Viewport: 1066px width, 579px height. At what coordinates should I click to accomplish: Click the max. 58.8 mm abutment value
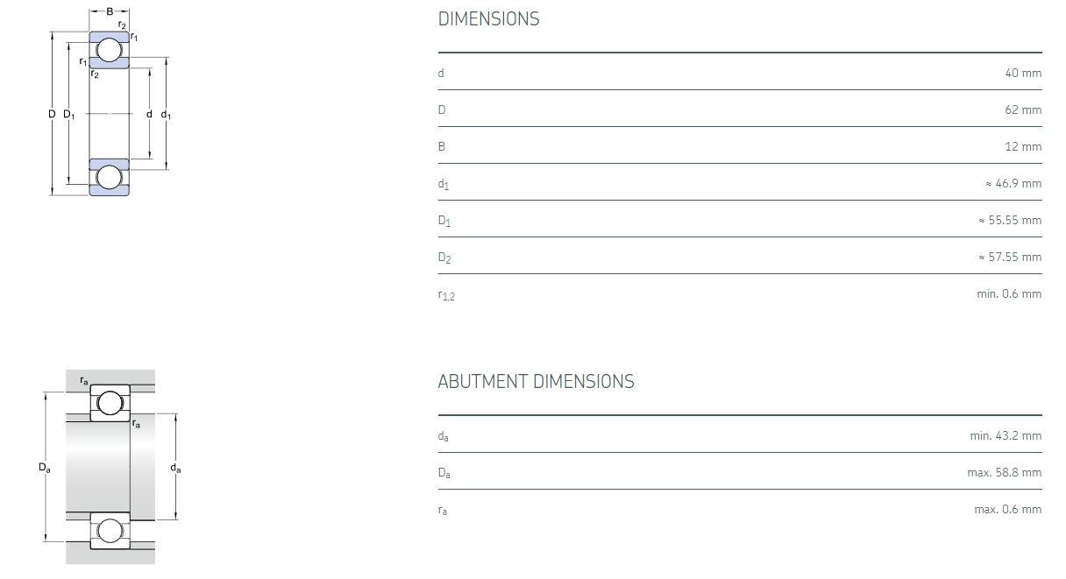[1005, 472]
